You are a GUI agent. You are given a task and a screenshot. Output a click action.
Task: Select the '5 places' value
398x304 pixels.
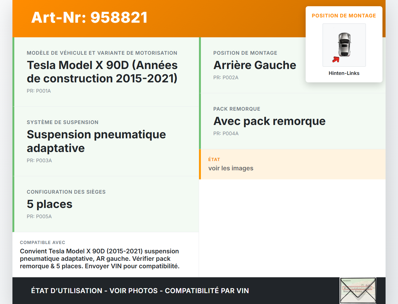(49, 204)
